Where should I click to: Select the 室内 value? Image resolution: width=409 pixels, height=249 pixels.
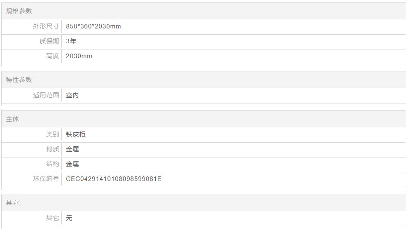pyautogui.click(x=72, y=95)
